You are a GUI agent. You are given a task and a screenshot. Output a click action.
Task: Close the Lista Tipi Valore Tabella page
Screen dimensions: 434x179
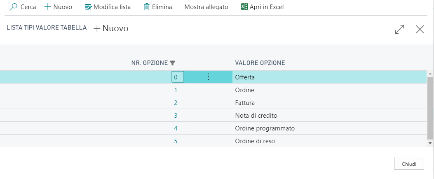point(420,29)
